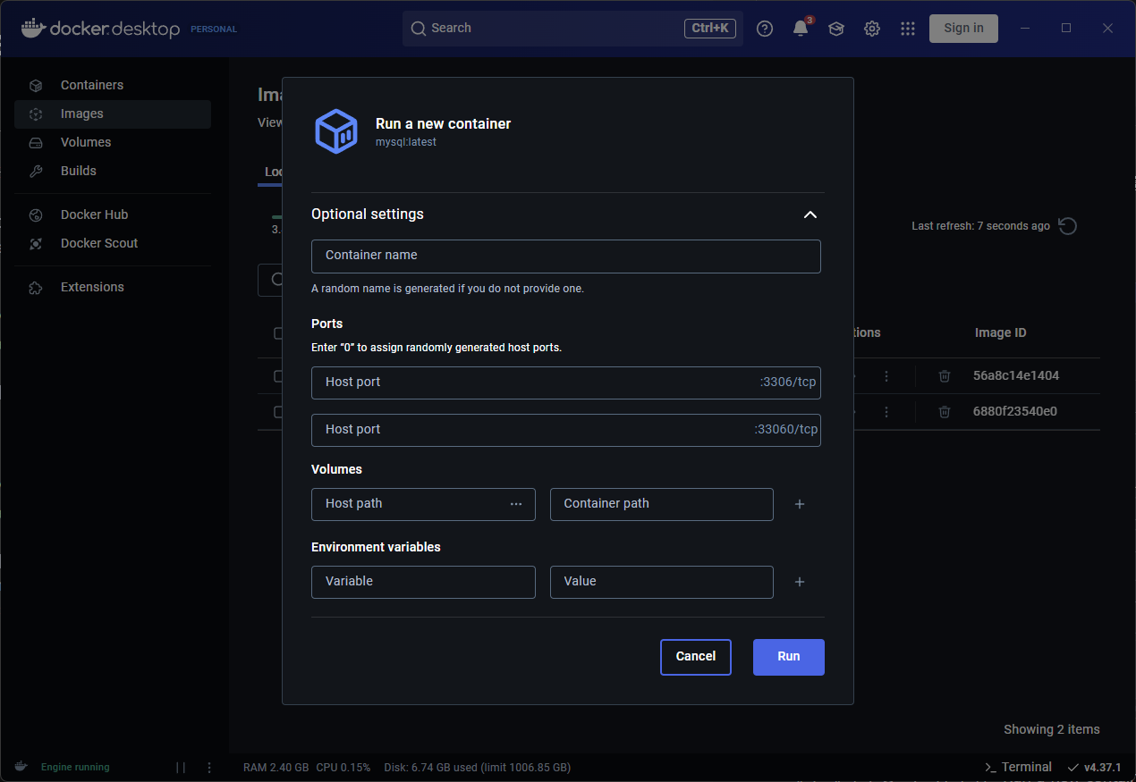Screen dimensions: 1136x782
Task: Click the Container name field
Action: tap(566, 256)
